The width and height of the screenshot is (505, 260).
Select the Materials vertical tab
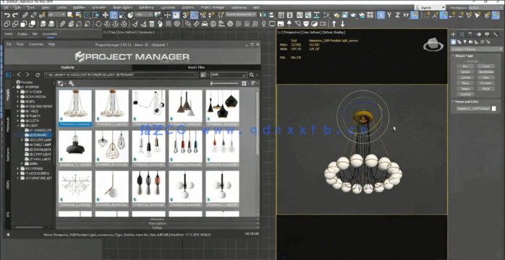(x=8, y=125)
